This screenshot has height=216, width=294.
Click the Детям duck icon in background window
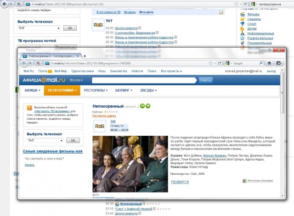point(243,28)
